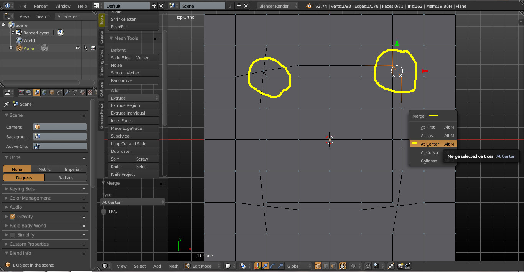Open the Texture properties tab (checker icon)
The width and height of the screenshot is (524, 272).
click(90, 92)
